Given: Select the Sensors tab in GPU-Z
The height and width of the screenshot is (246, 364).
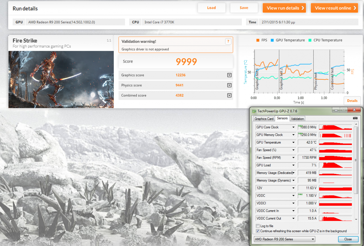Looking at the screenshot, I should click(282, 118).
